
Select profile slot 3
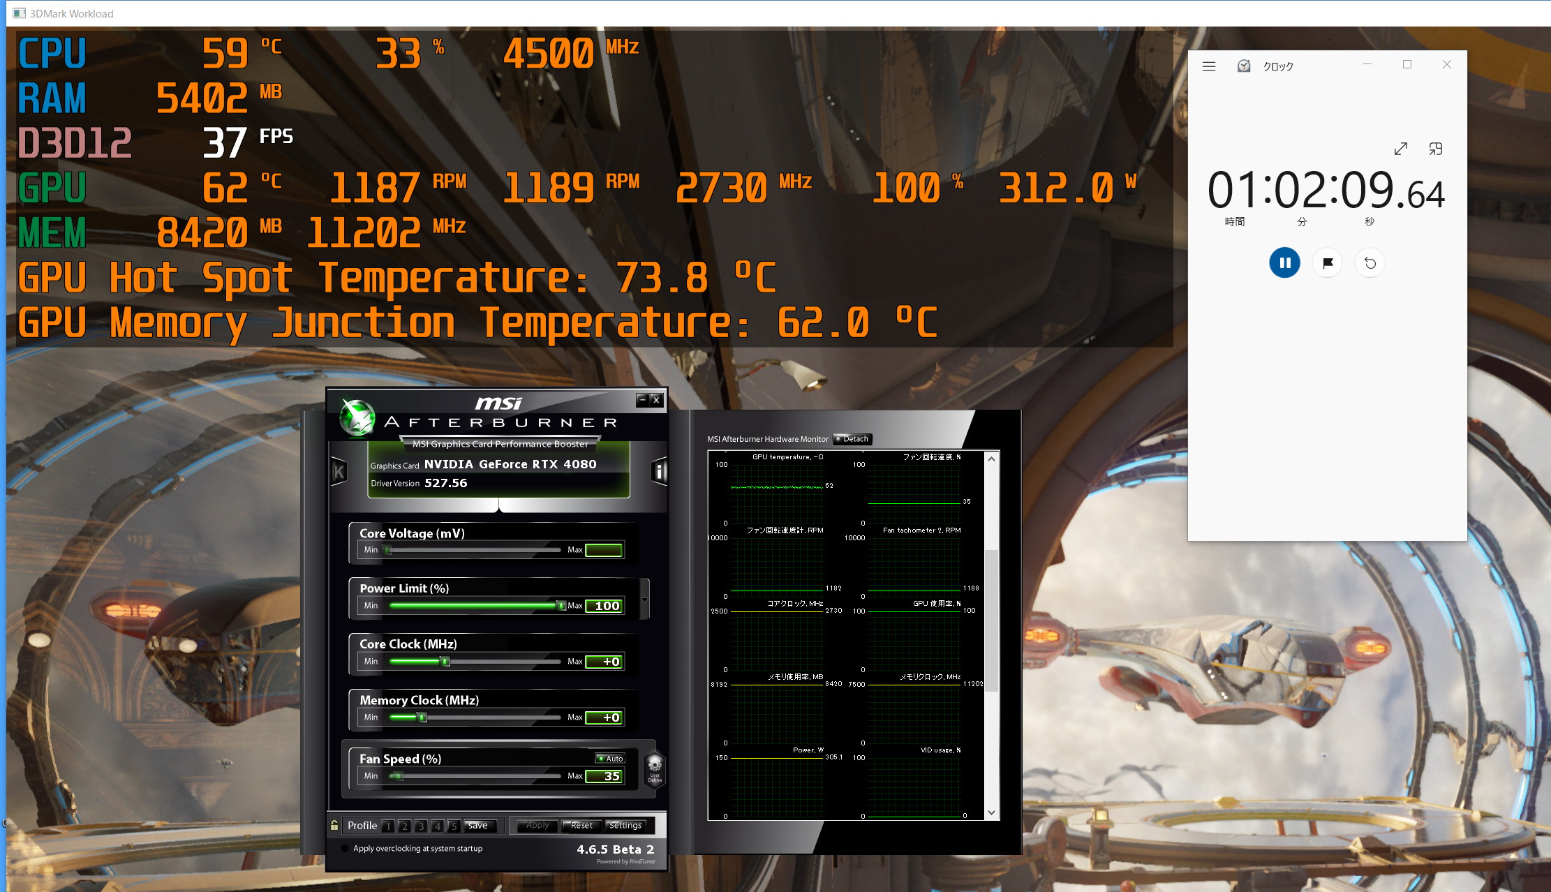[x=421, y=826]
